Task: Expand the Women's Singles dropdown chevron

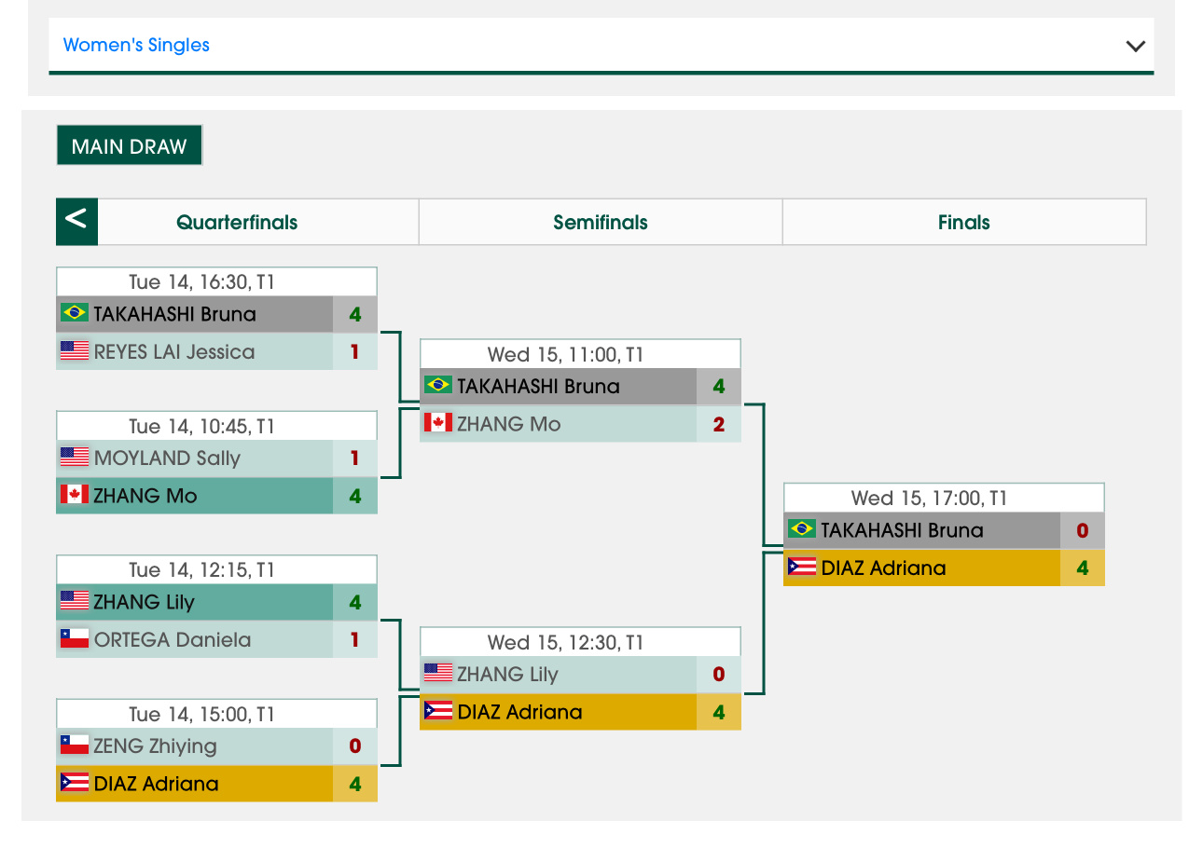Action: point(1135,46)
